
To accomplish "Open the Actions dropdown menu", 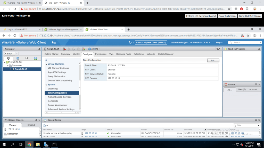I will [94, 49].
